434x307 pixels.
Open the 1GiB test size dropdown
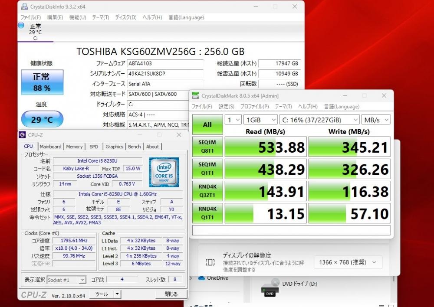click(x=260, y=120)
